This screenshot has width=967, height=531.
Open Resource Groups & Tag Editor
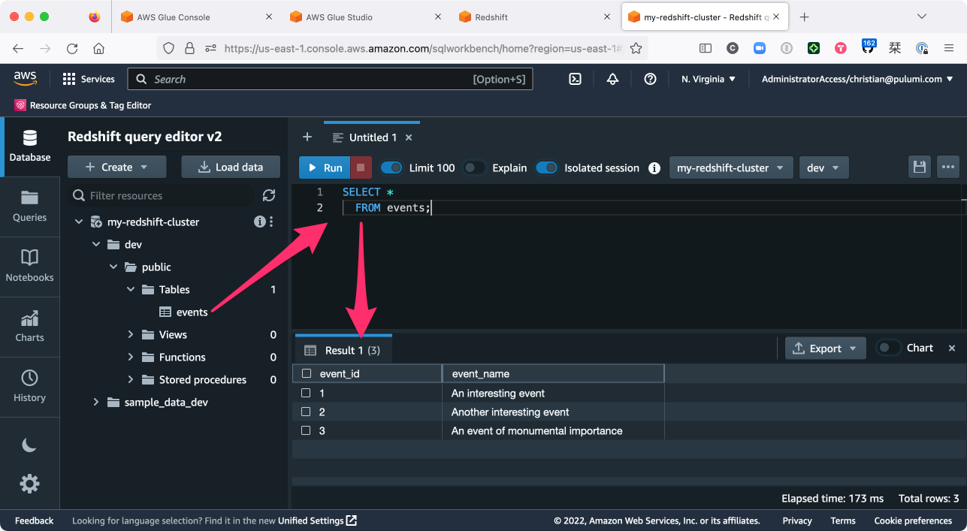click(x=83, y=105)
